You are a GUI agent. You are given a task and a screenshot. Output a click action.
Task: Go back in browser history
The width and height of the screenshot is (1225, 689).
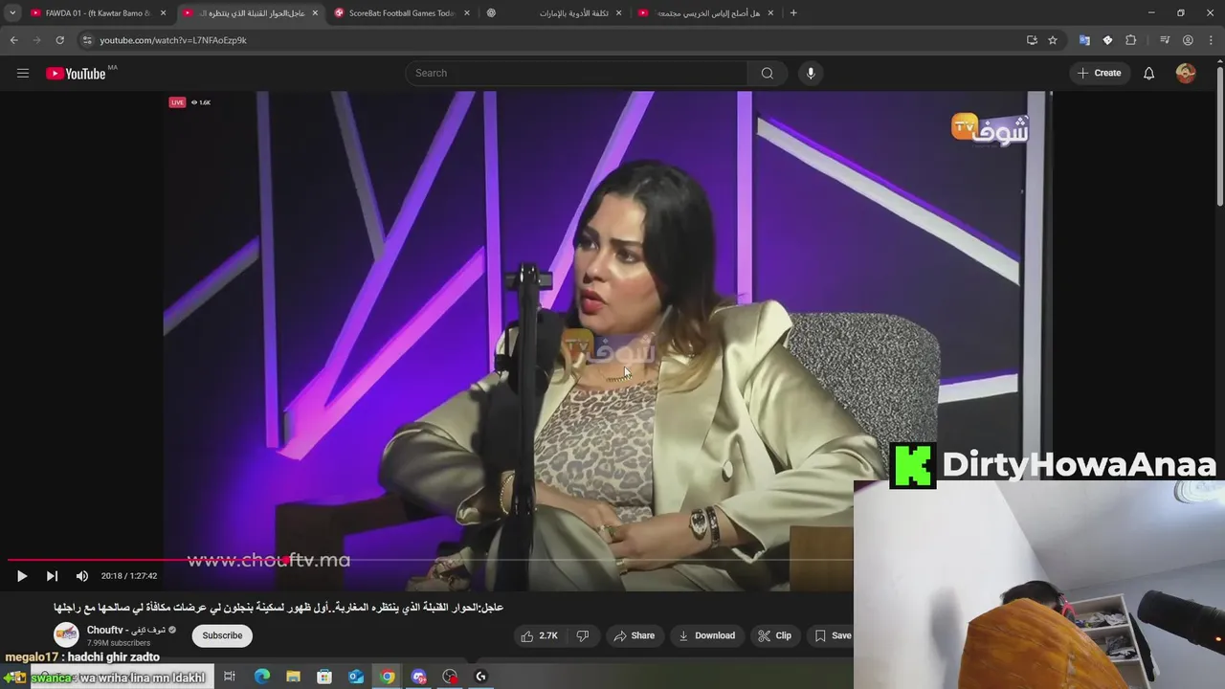[13, 40]
